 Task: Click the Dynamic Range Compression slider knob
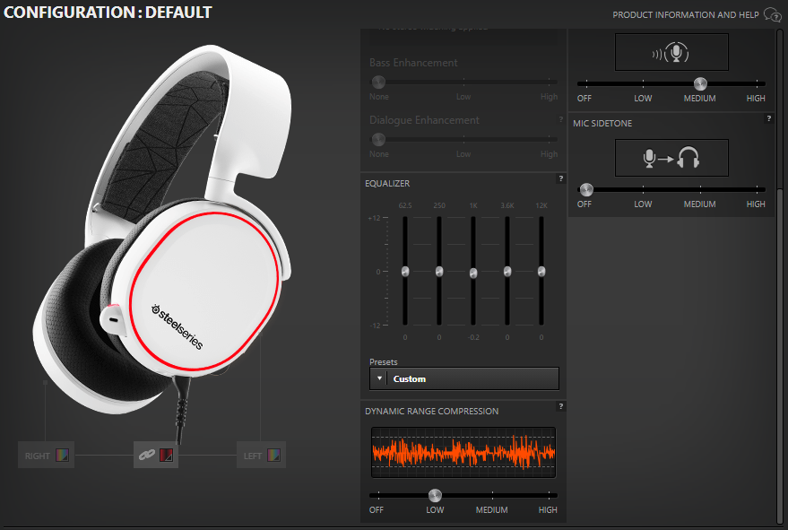pyautogui.click(x=435, y=495)
